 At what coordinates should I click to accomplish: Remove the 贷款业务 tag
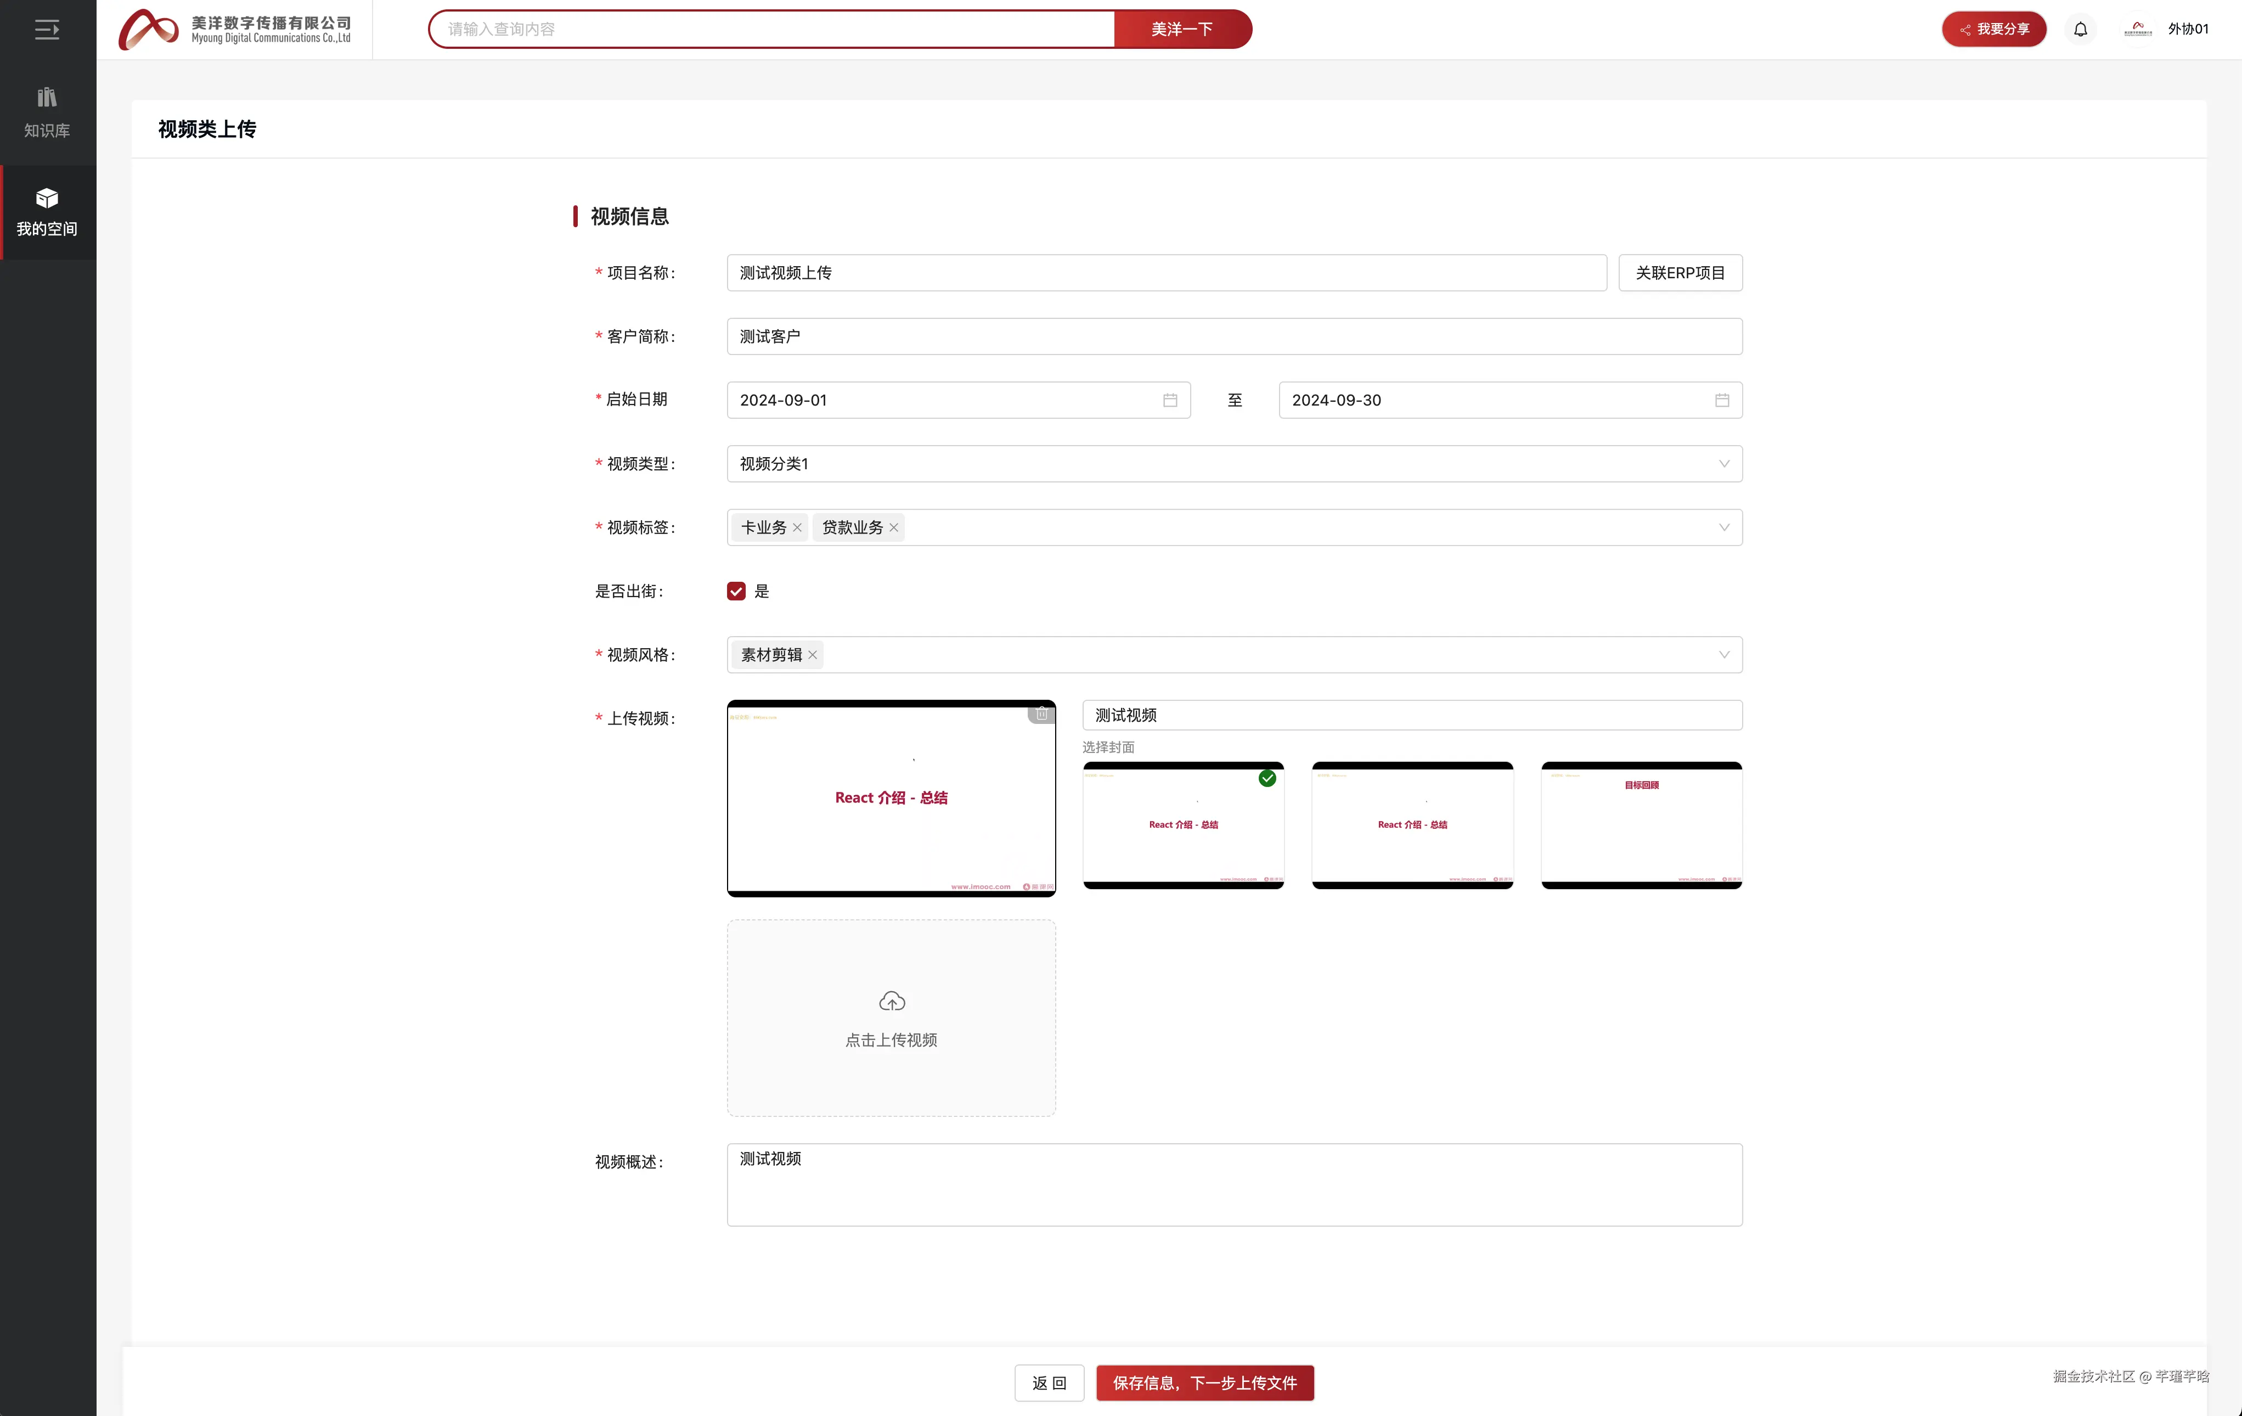894,527
